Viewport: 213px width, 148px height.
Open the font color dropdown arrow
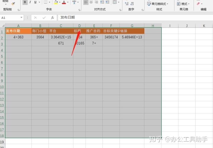click(x=68, y=2)
